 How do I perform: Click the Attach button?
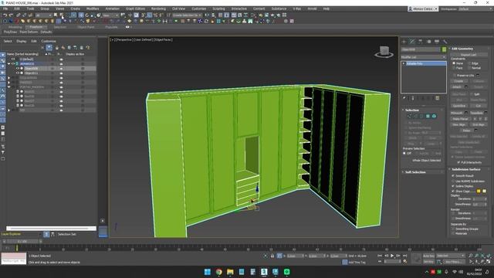[457, 86]
